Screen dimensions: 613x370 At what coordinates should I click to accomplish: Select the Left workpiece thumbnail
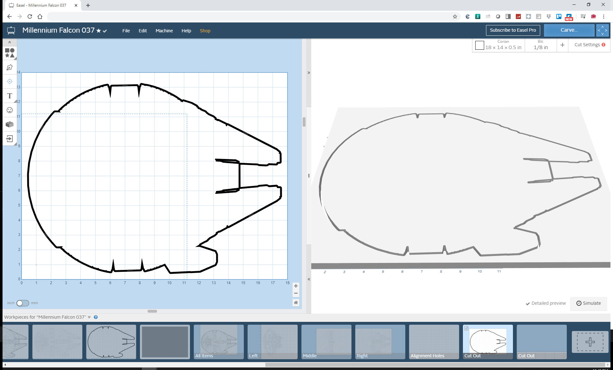[x=273, y=342]
